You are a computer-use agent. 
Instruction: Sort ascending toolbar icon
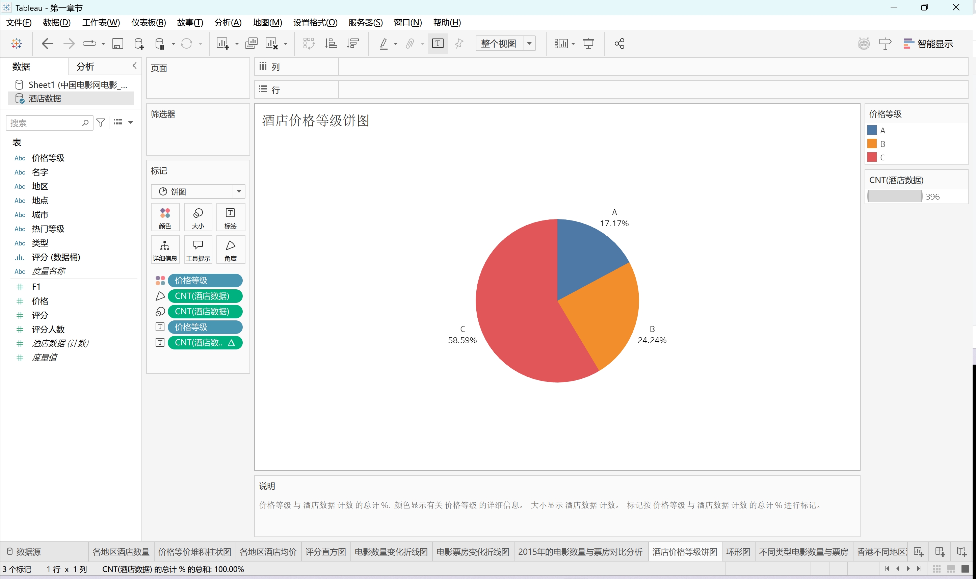pyautogui.click(x=331, y=43)
